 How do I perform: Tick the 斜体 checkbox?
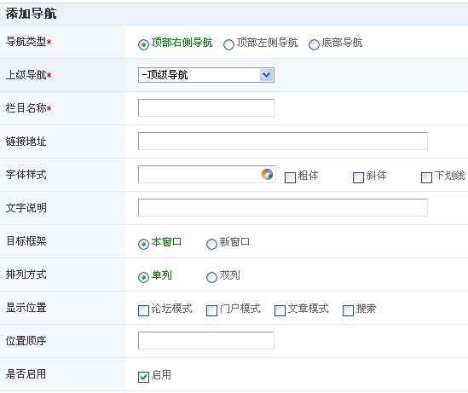358,177
